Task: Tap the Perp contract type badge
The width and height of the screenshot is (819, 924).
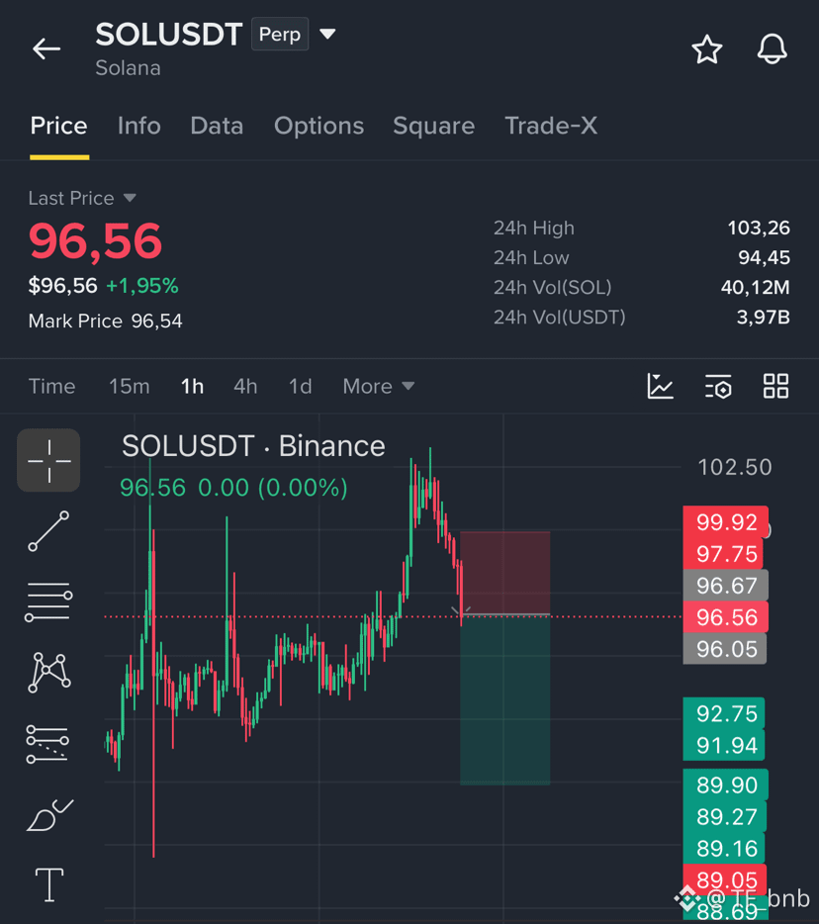Action: tap(280, 35)
